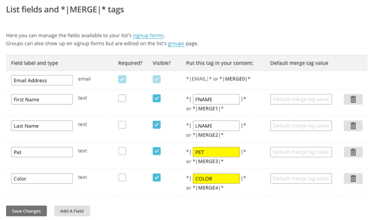Select the yellow COLOR merge tag field

point(216,178)
